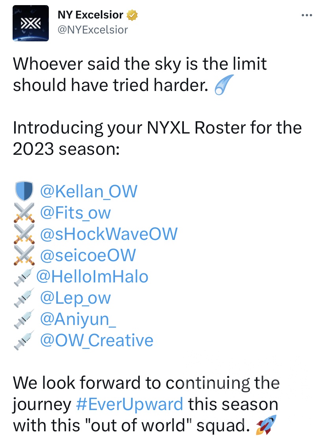The width and height of the screenshot is (326, 438).
Task: Click the crossed swords emoji beside Fits_ow
Action: coord(24,213)
